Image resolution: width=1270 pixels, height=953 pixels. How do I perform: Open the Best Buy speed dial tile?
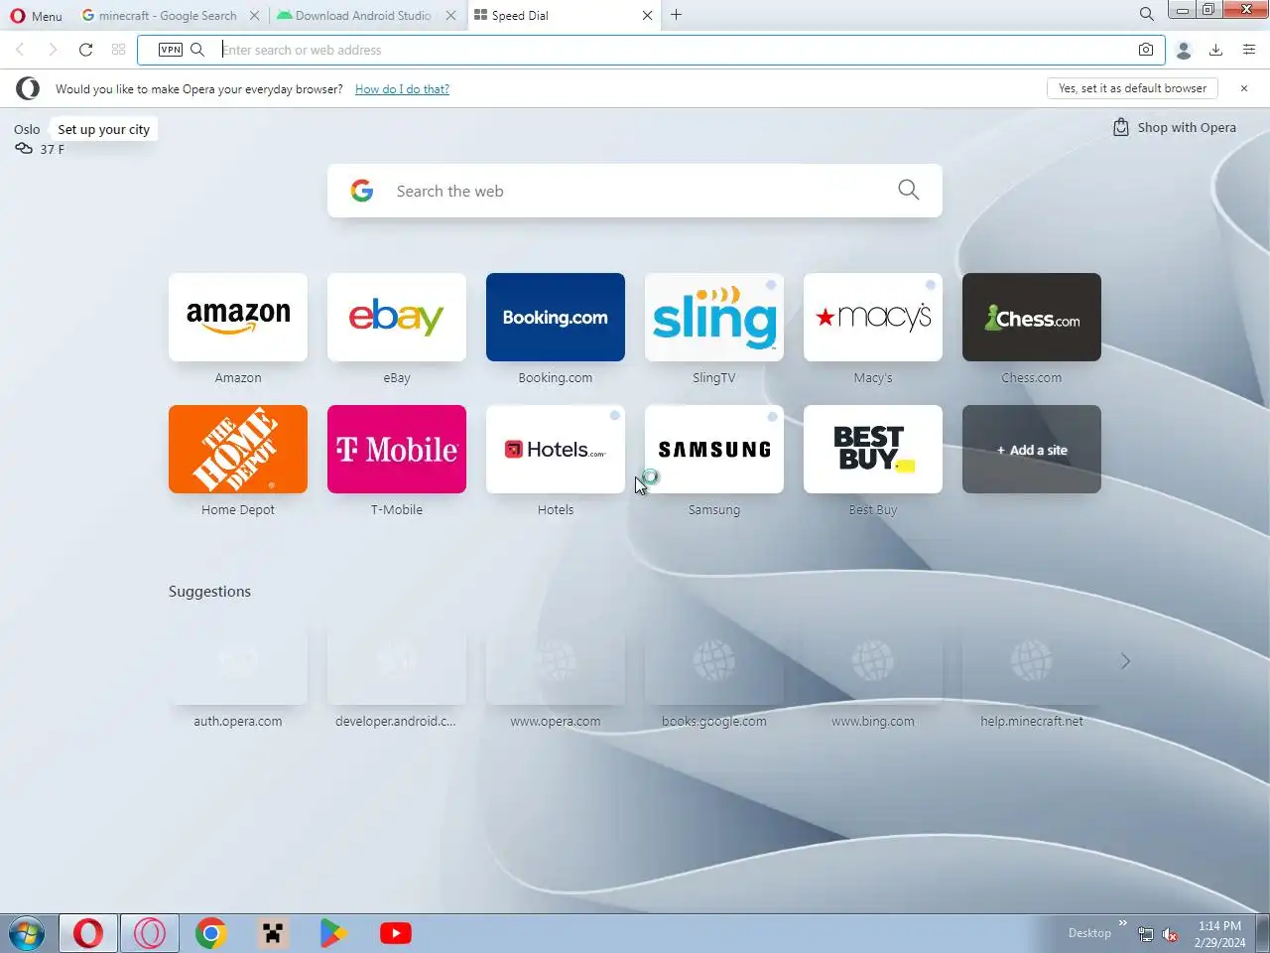point(873,449)
